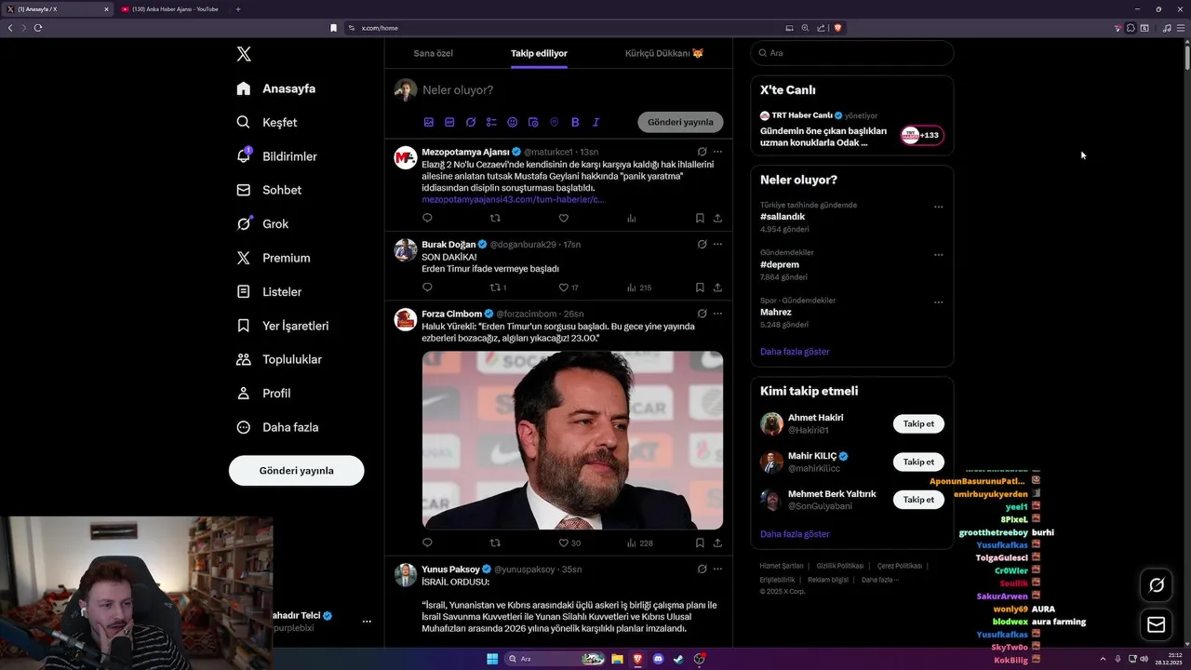Toggle Brave Shields icon in address bar

click(x=837, y=28)
